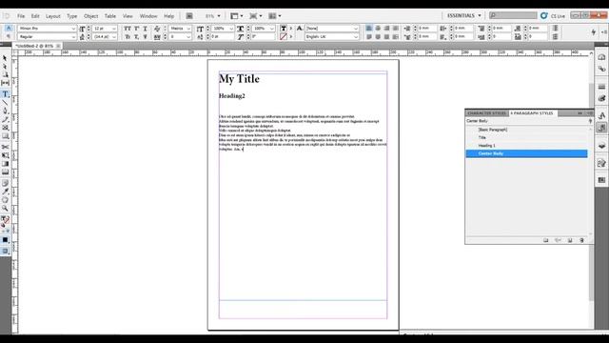Select the Selection tool arrow
609x343 pixels.
coord(5,58)
